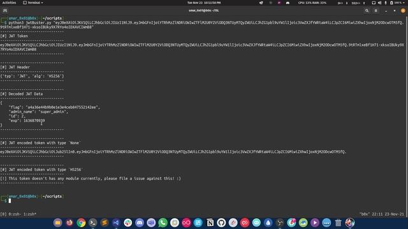Open Microsoft Teams from the dock

[x=151, y=223]
